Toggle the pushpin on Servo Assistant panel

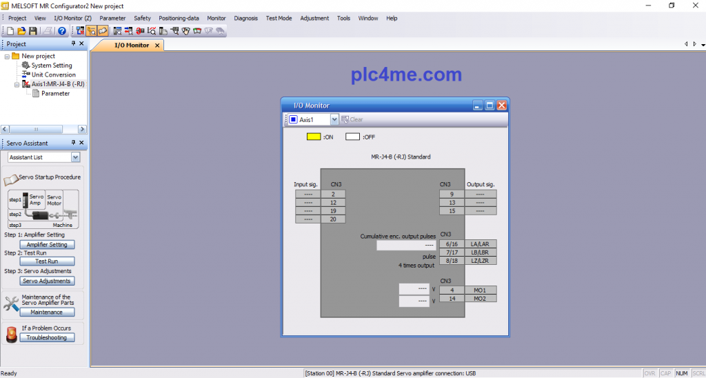[74, 143]
